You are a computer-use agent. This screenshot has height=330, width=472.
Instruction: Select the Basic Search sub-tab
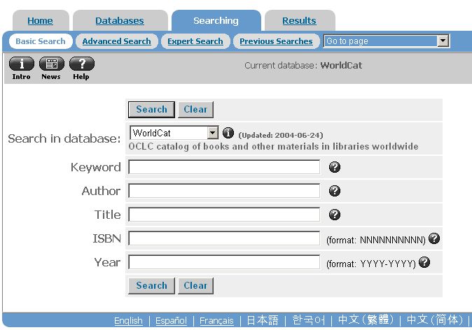41,41
